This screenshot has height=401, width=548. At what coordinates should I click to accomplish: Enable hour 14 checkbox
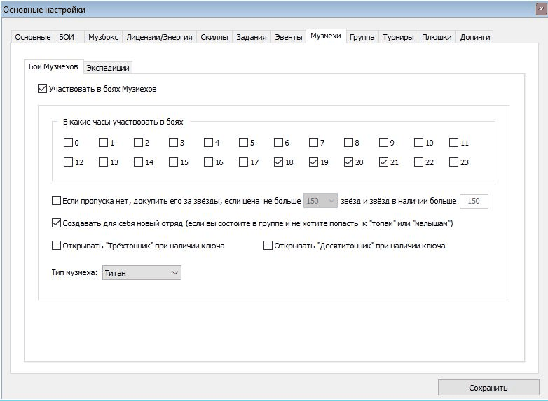138,162
